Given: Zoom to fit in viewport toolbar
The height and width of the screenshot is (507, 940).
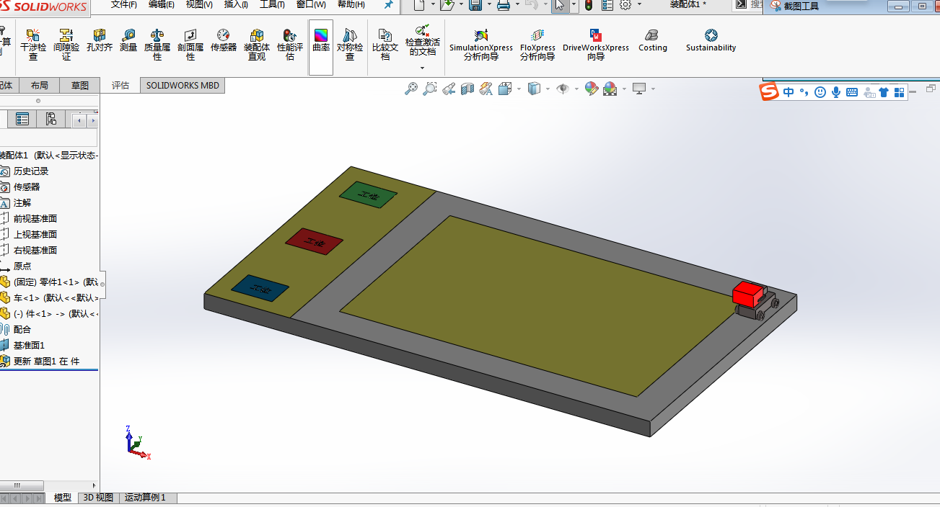Looking at the screenshot, I should pyautogui.click(x=411, y=89).
